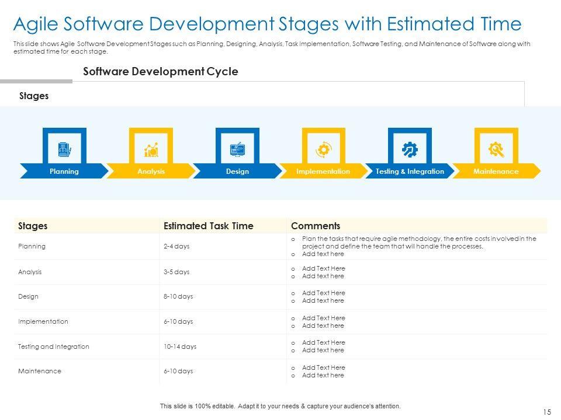Select the yellow Implementation arrow label

(x=323, y=171)
